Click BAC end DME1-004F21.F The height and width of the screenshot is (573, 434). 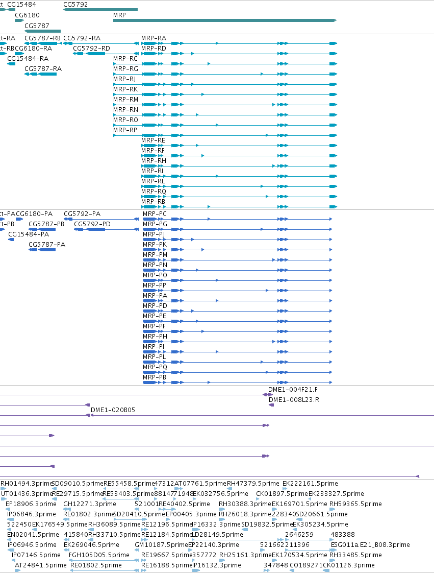(293, 390)
